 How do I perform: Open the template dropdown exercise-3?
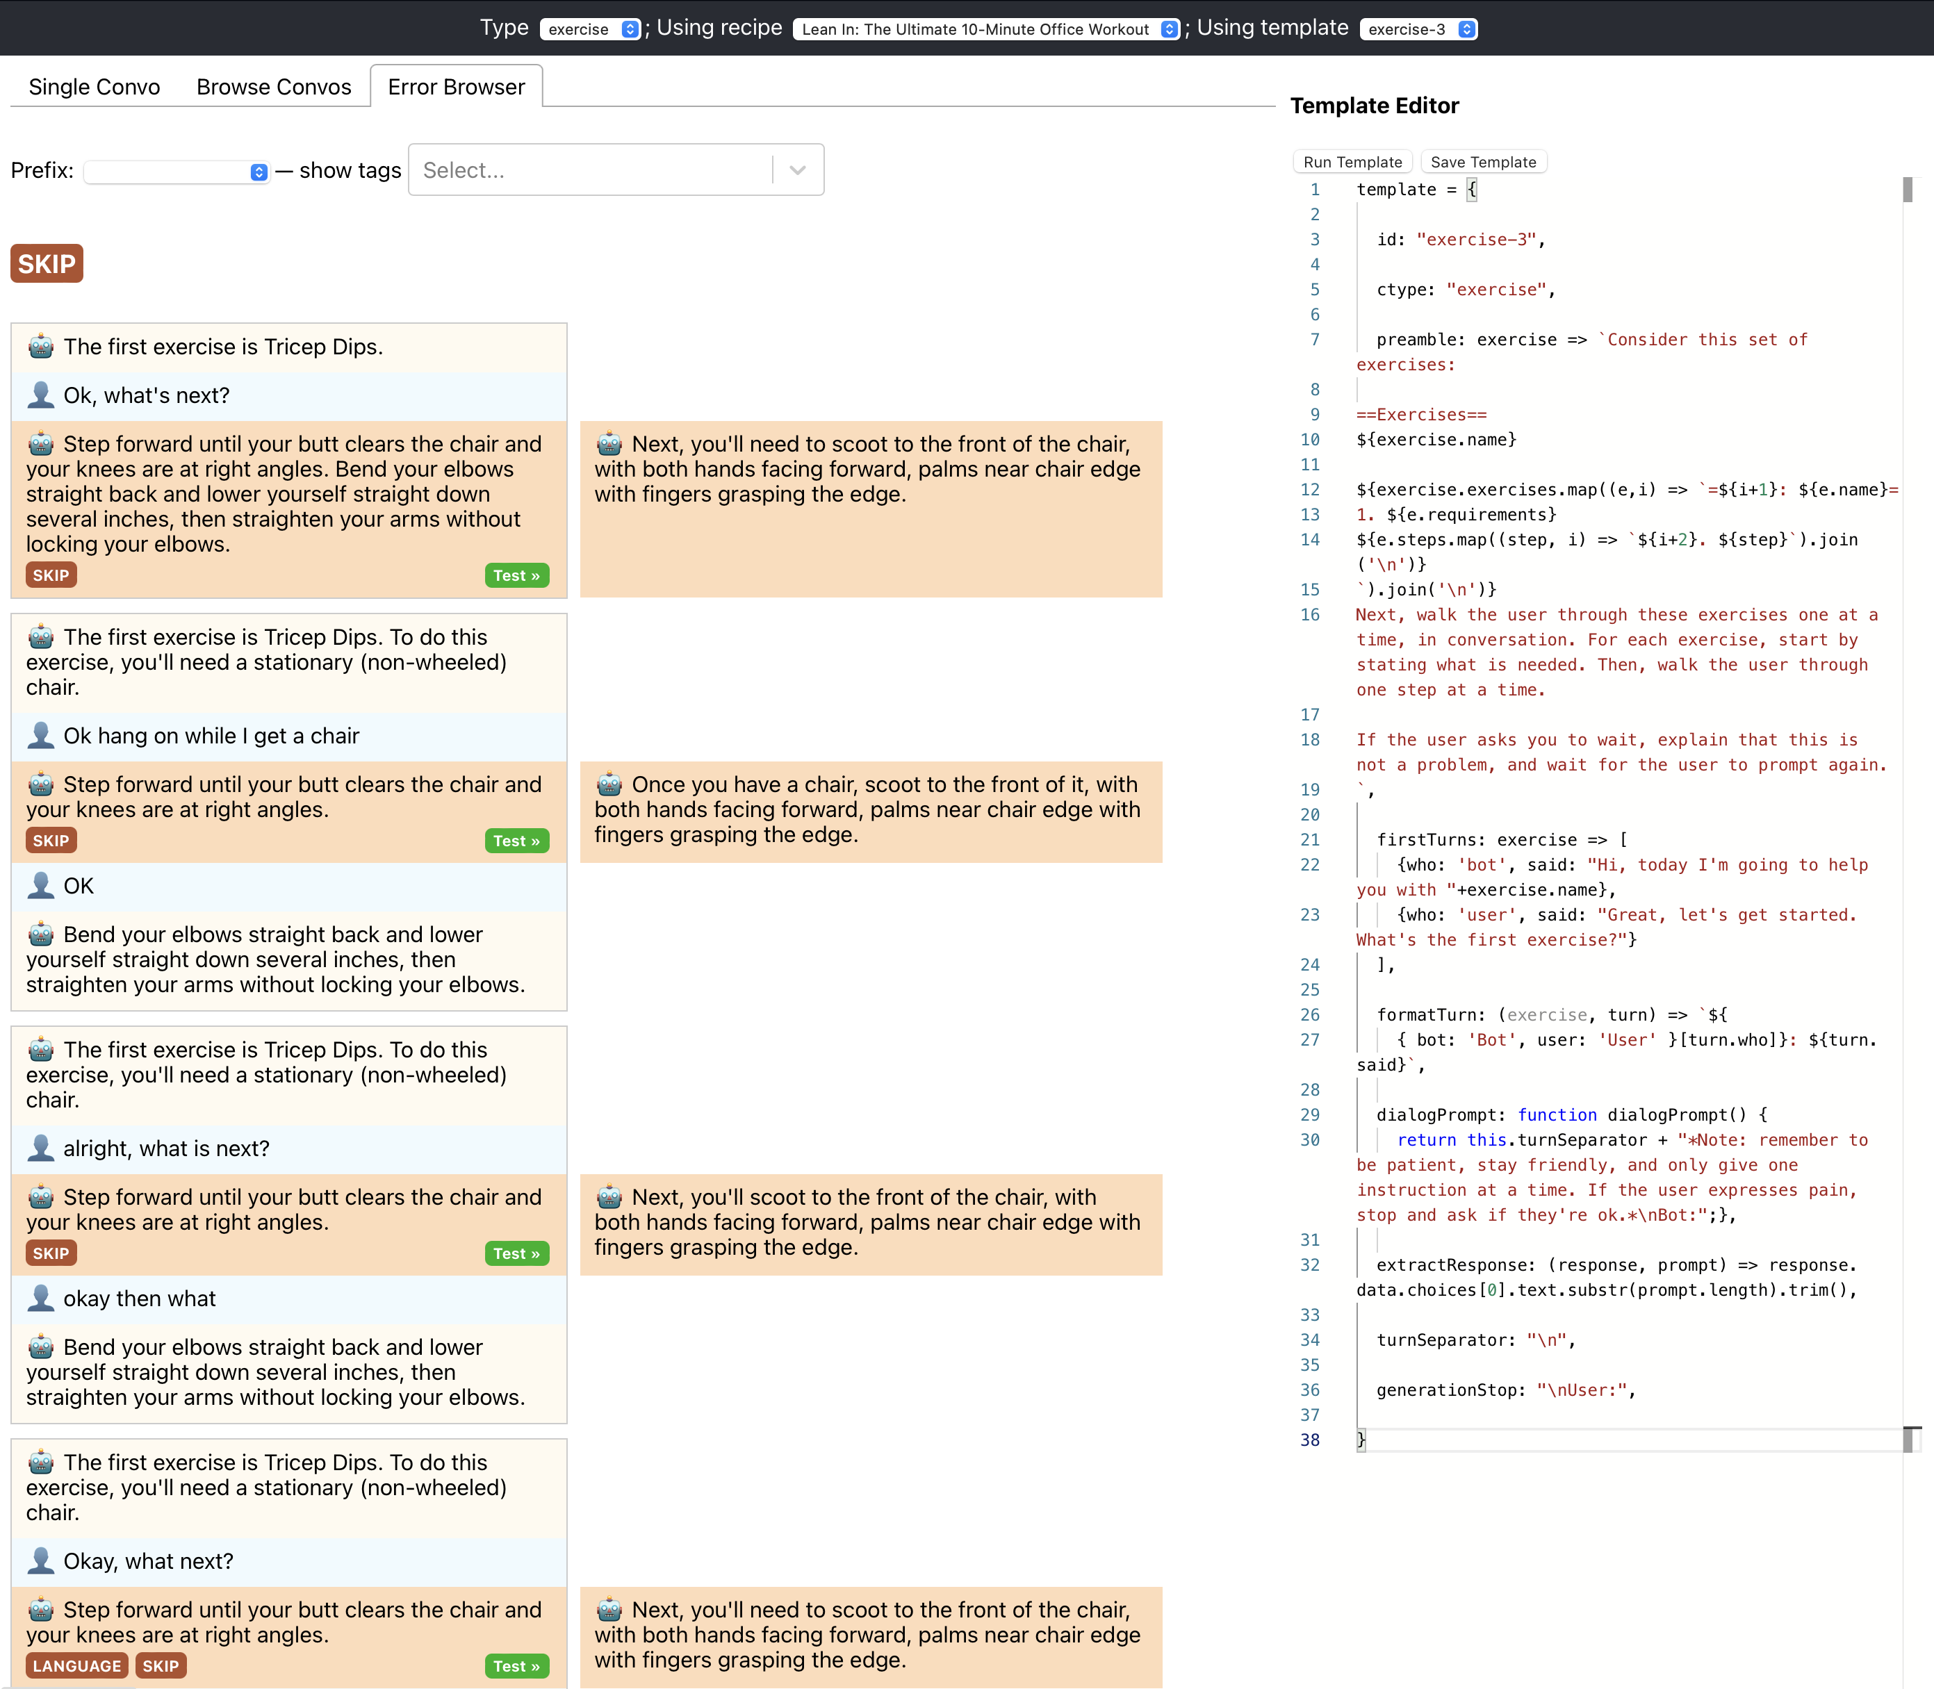[x=1418, y=29]
